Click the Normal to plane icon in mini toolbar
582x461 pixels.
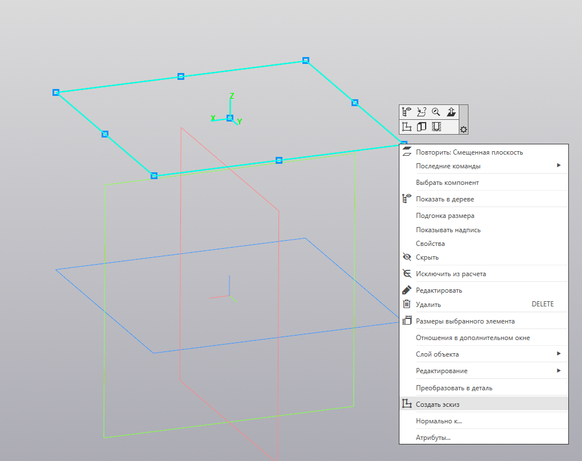[x=421, y=112]
